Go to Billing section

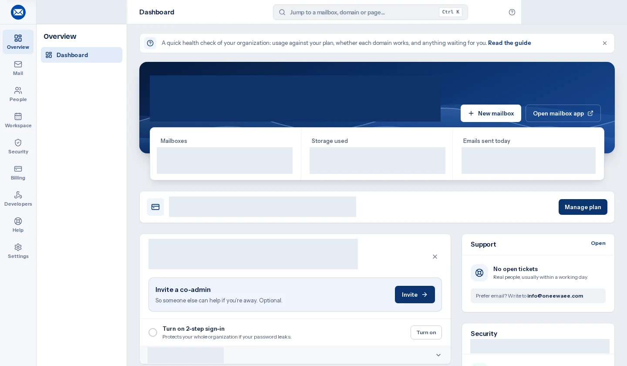click(18, 173)
